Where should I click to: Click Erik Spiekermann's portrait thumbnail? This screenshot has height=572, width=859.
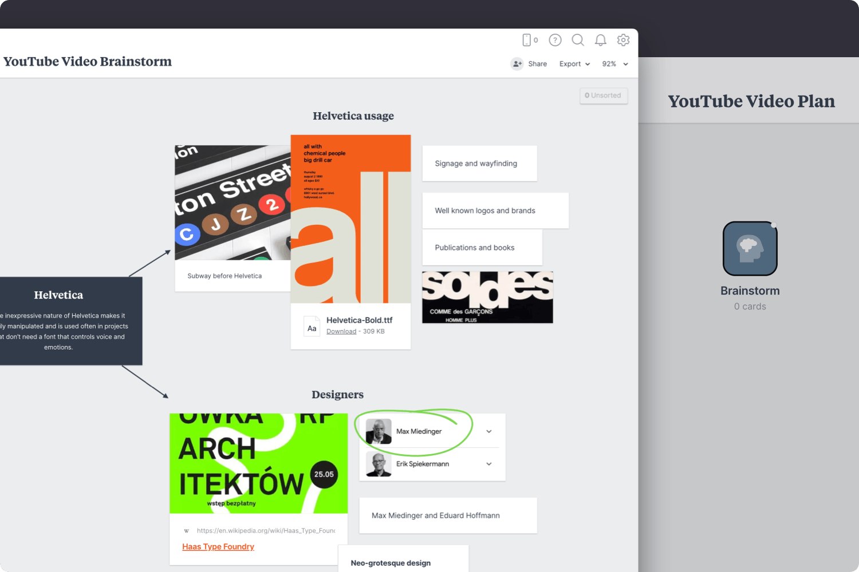(379, 464)
